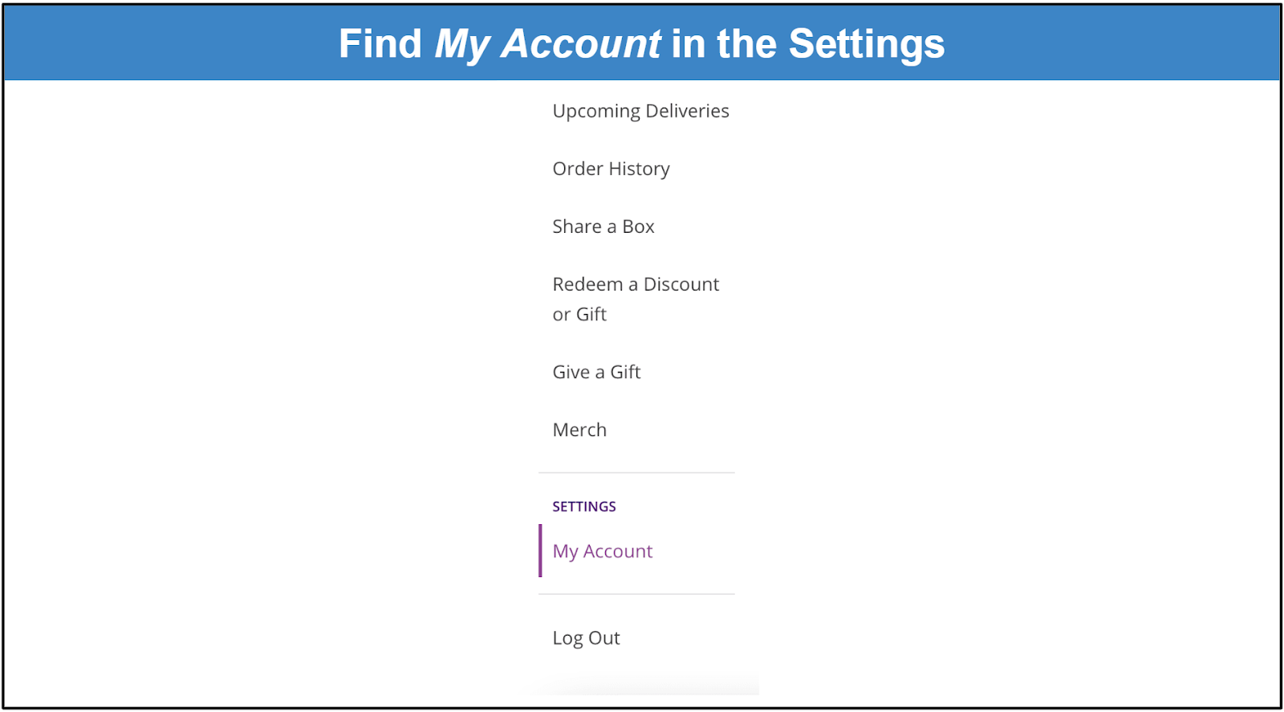Log Out of the account
The height and width of the screenshot is (712, 1284).
point(586,638)
